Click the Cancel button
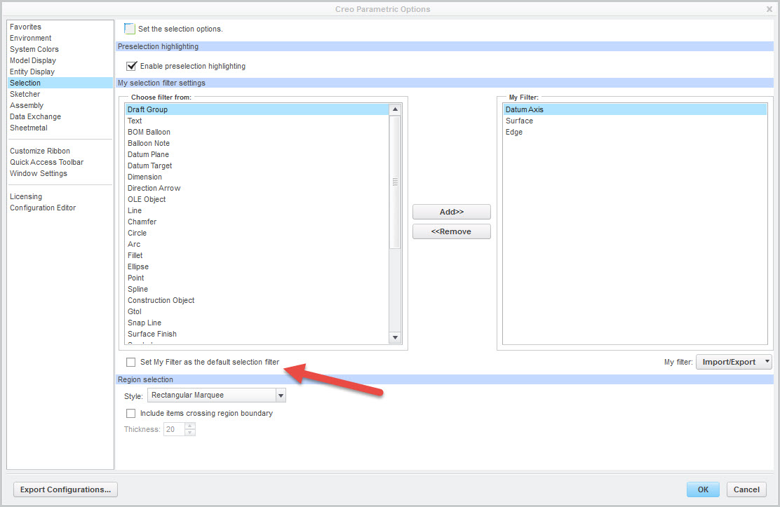The height and width of the screenshot is (507, 780). point(746,489)
